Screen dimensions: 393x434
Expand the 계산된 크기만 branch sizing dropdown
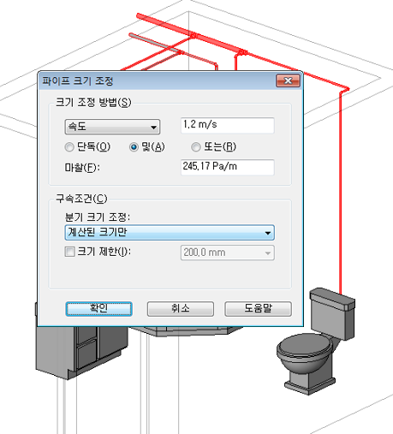pos(170,232)
